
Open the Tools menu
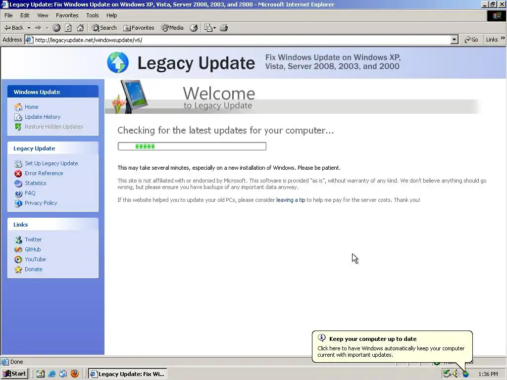click(x=92, y=15)
